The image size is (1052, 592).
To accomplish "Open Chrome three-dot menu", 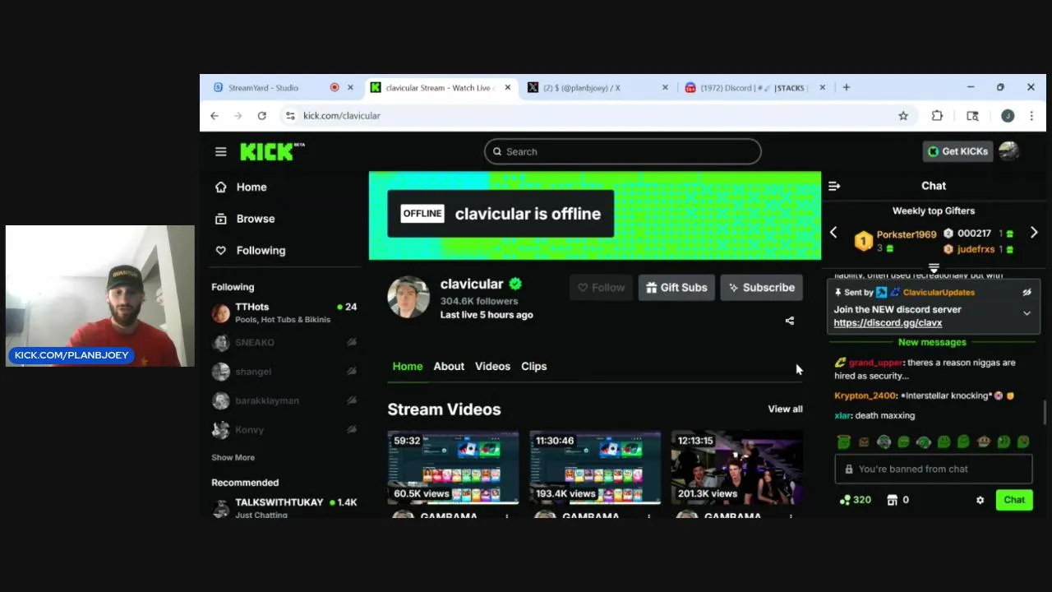I will coord(1031,116).
